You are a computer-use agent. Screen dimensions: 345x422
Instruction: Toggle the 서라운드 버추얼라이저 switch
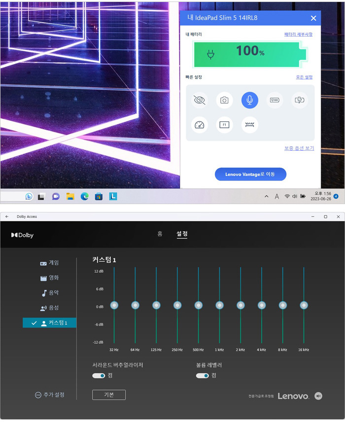[x=99, y=376]
